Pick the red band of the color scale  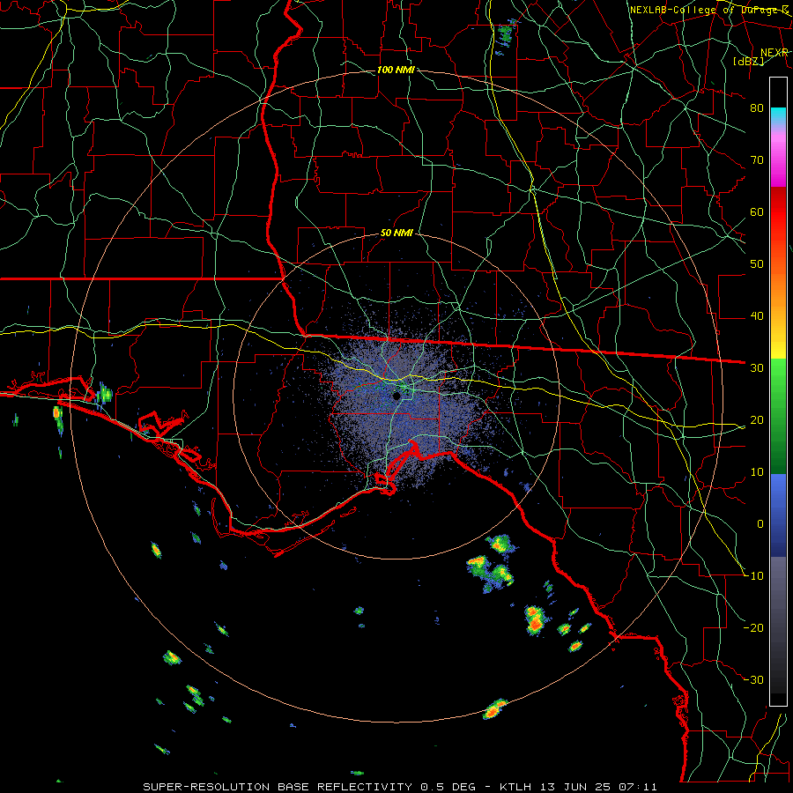pyautogui.click(x=778, y=212)
